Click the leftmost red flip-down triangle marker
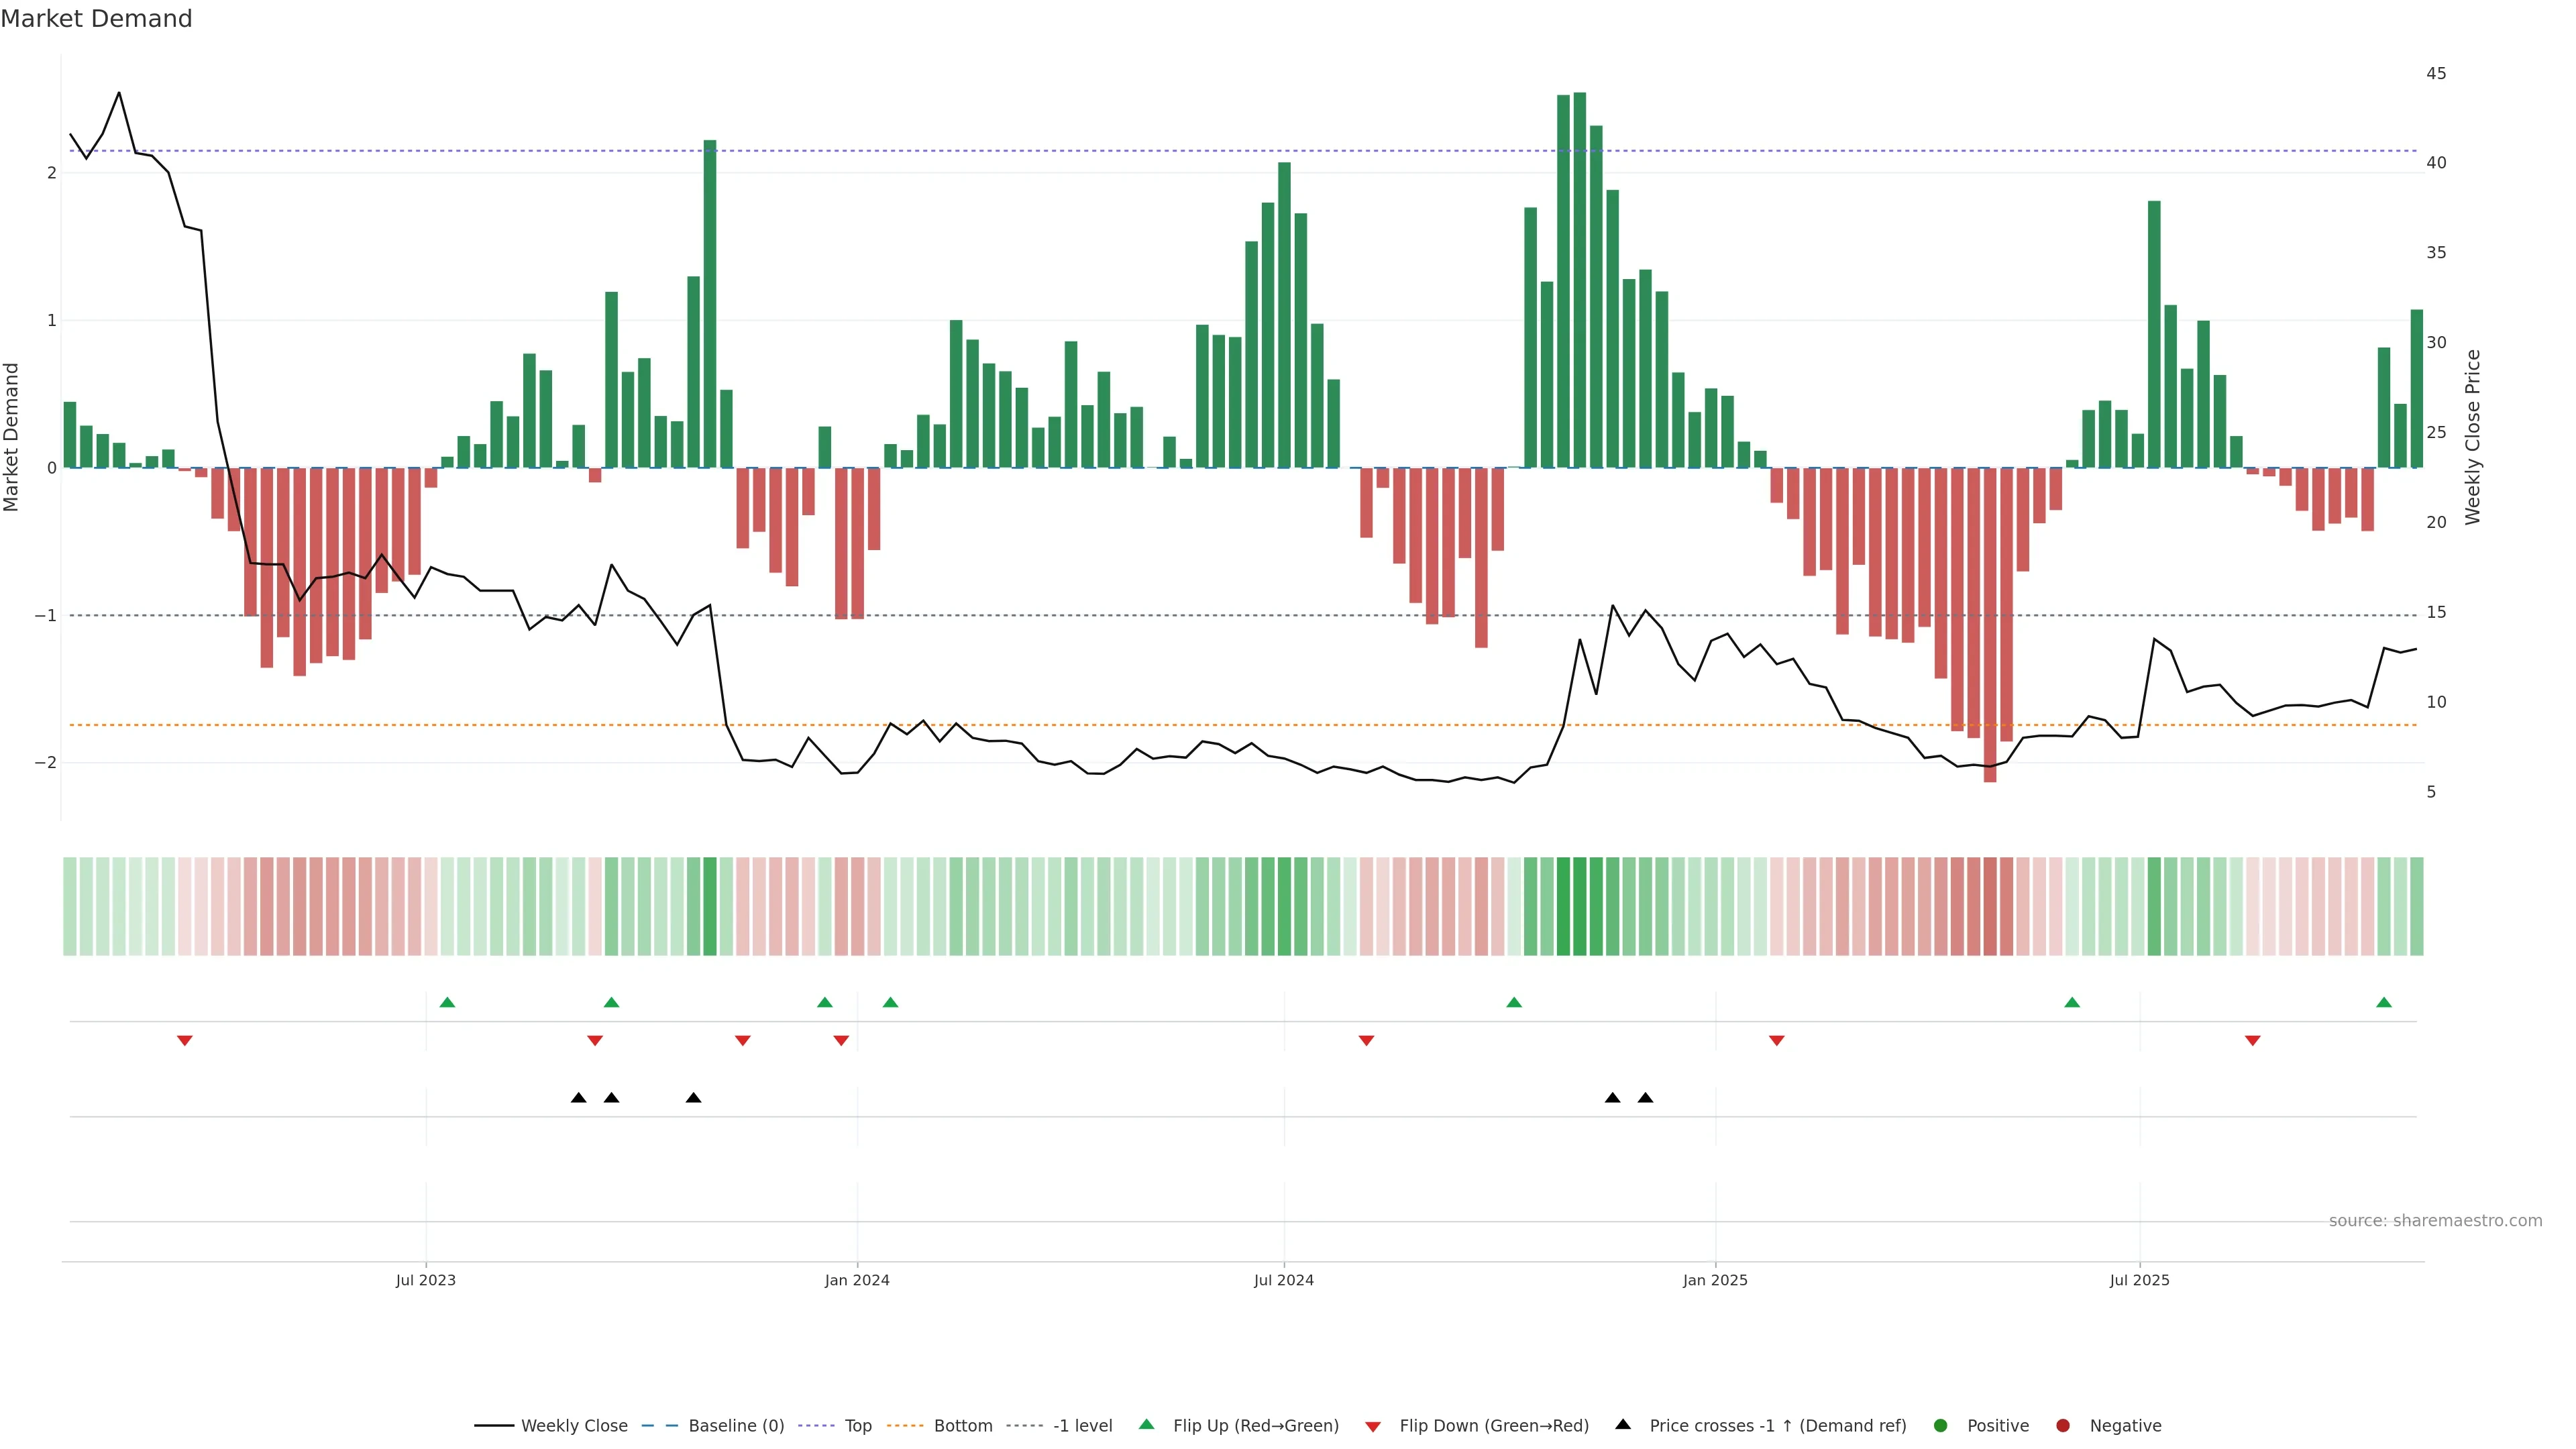2576x1449 pixels. click(184, 1041)
